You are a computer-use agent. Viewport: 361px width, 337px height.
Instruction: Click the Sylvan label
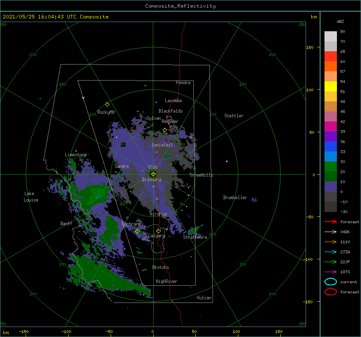(154, 118)
